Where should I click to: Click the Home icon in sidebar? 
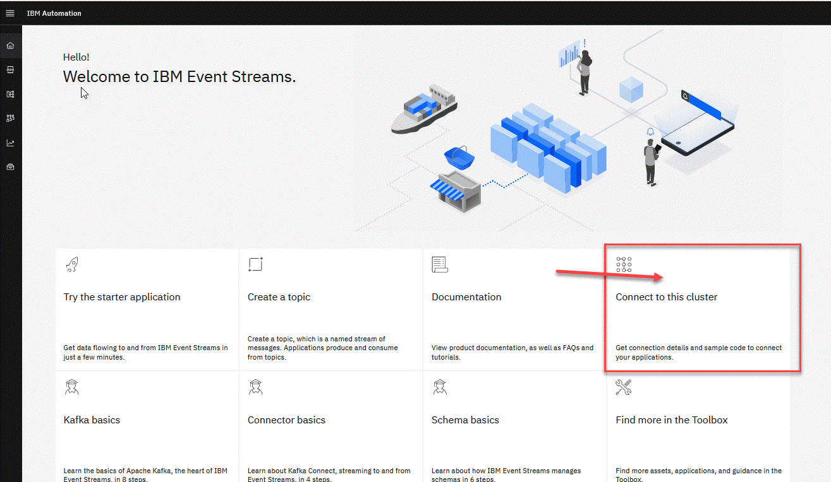point(10,45)
